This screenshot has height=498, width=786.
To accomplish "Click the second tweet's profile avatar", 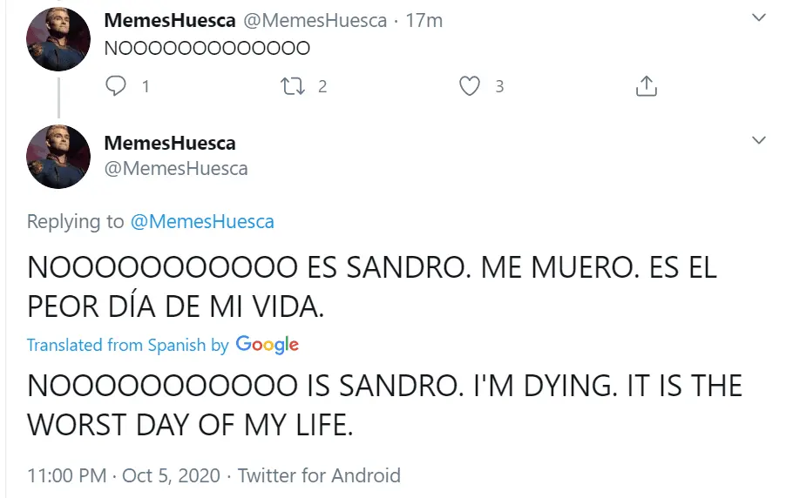I will pyautogui.click(x=58, y=157).
